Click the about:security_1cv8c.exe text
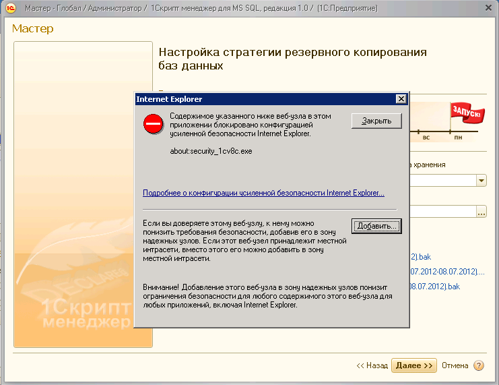The height and width of the screenshot is (385, 499). (211, 151)
